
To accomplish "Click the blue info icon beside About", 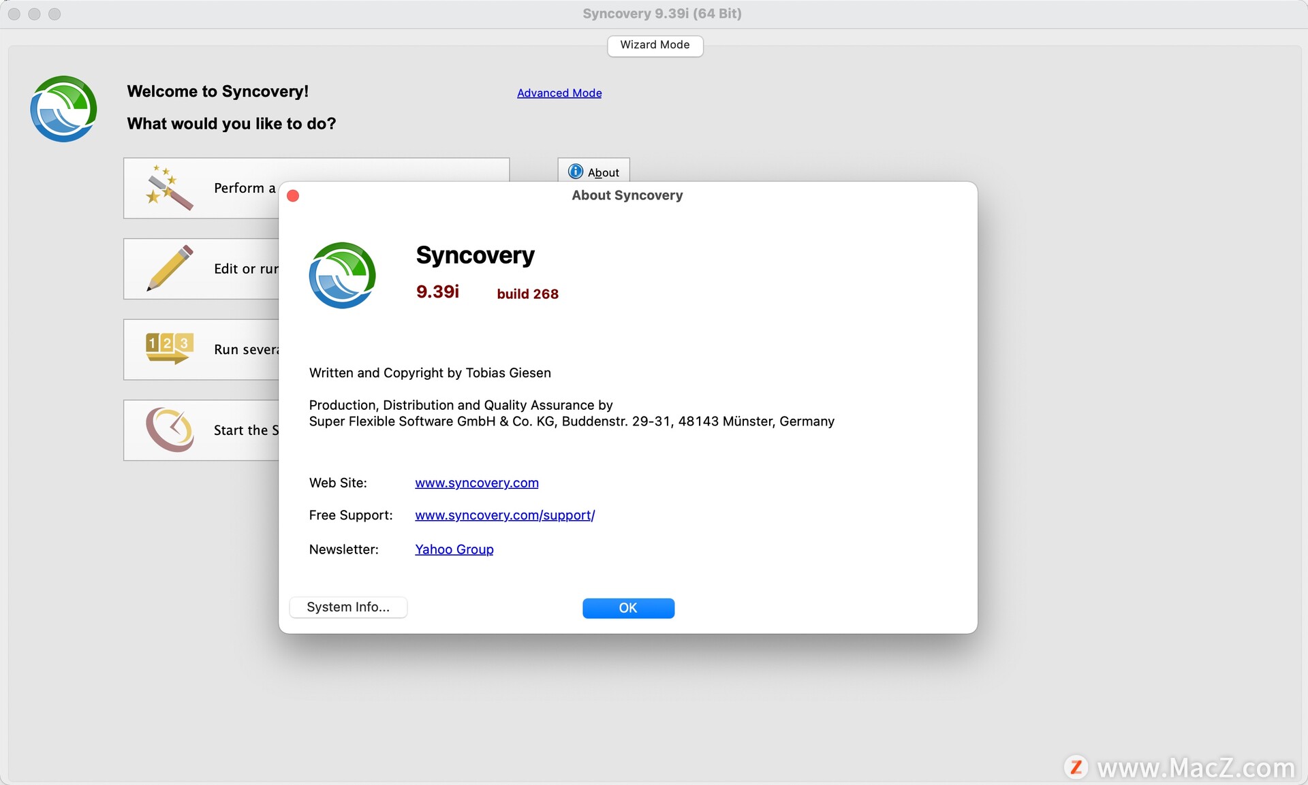I will pos(576,172).
